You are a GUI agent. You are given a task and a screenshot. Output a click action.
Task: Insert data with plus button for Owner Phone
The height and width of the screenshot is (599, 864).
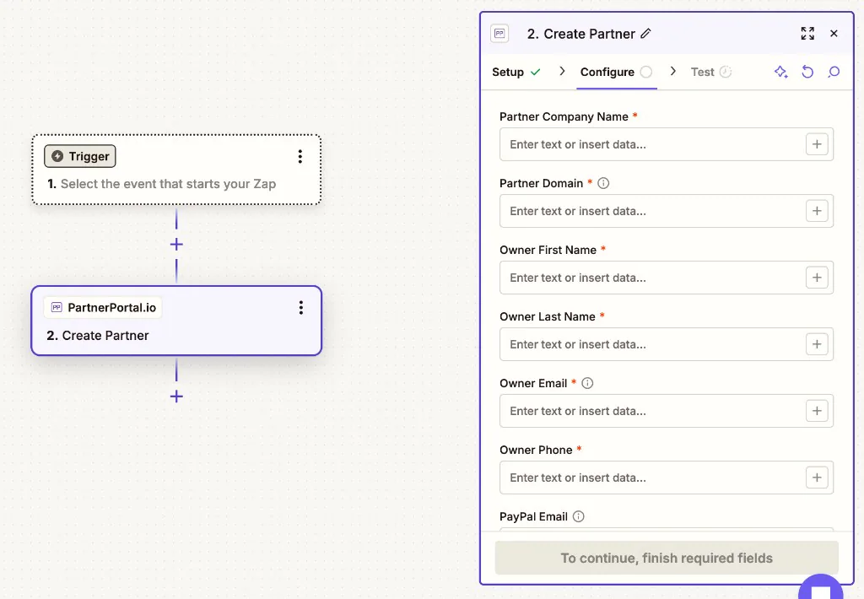click(817, 478)
